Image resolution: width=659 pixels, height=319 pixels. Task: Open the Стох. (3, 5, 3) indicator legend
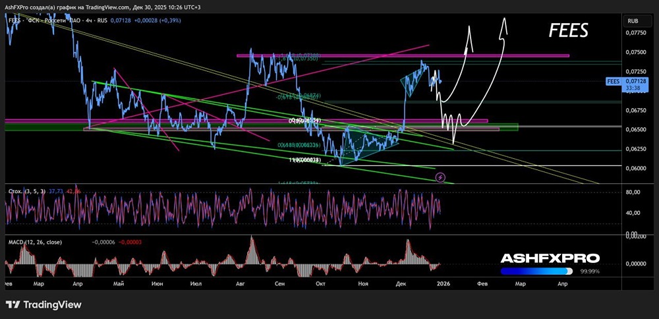point(27,191)
